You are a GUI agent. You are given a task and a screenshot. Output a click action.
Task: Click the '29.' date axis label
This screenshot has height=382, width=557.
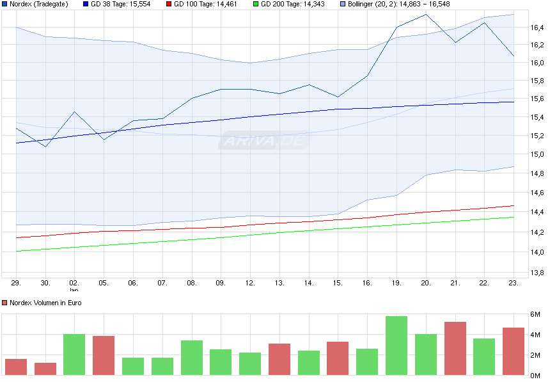click(16, 283)
